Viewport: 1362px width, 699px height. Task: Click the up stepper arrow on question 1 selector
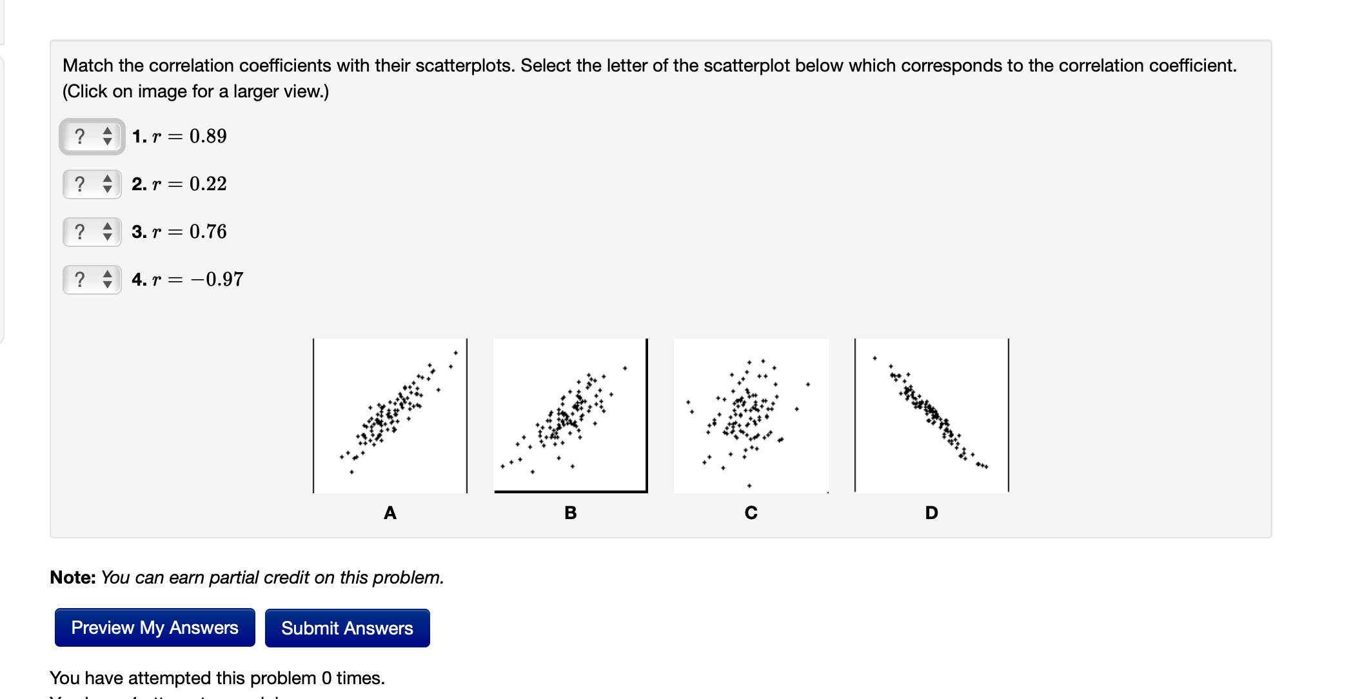pyautogui.click(x=108, y=132)
